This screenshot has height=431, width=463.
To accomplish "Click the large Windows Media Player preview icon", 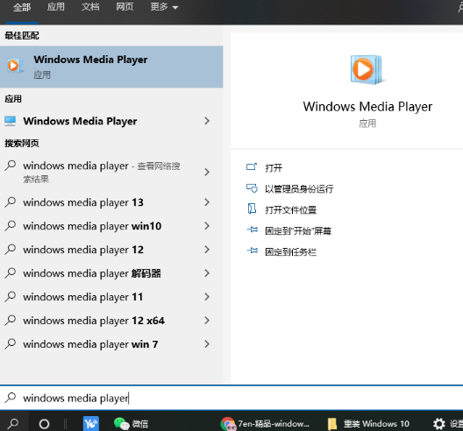I will click(x=367, y=69).
